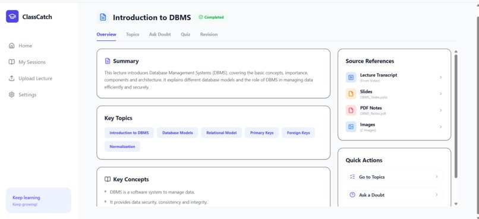Click the Ask a Doubt quick action
Screen dimensions: 479x219
tap(394, 195)
